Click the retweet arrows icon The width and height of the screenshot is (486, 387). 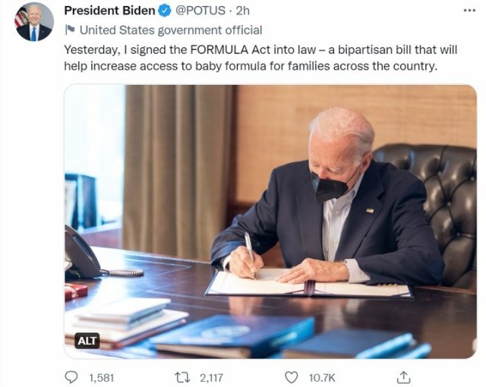click(x=182, y=376)
